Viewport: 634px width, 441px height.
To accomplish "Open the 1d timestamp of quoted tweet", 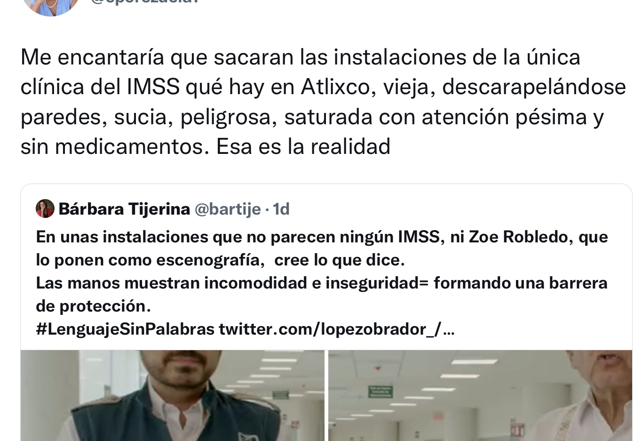I will 281,208.
